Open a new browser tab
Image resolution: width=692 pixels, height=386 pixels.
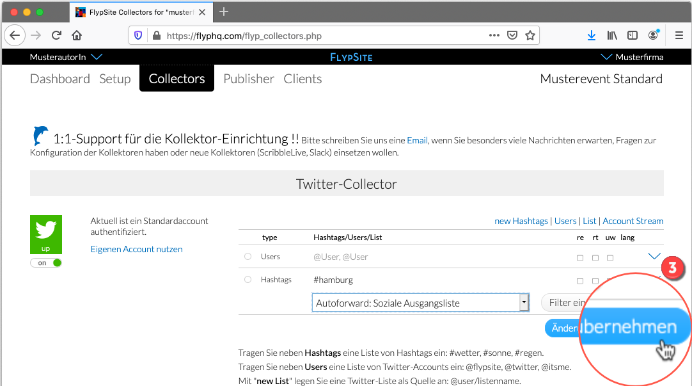(224, 12)
